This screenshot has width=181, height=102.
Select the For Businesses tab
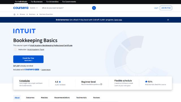pyautogui.click(x=36, y=2)
